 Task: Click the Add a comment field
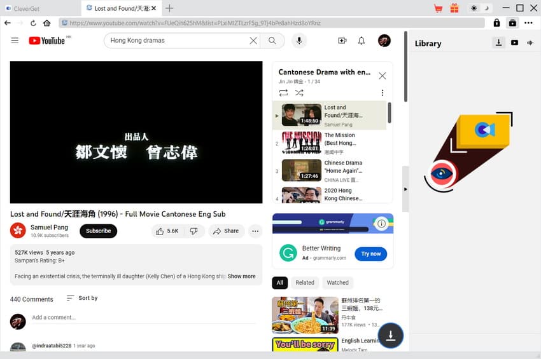[144, 318]
